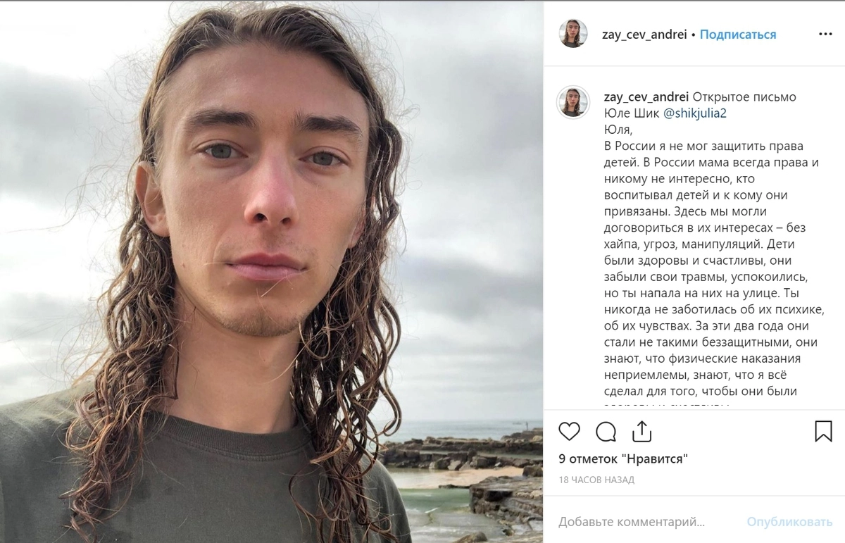Open the profile avatar in the post header
The width and height of the screenshot is (845, 543).
click(x=573, y=34)
